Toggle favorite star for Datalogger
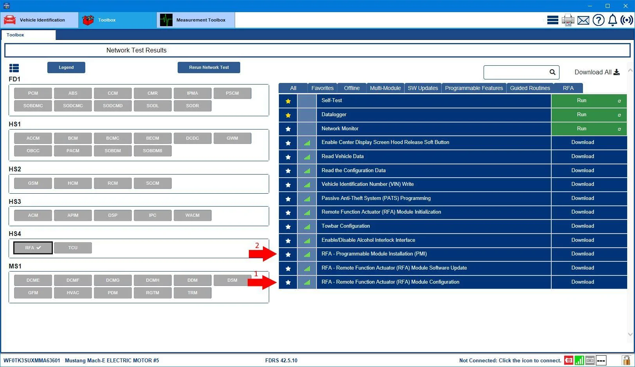This screenshot has width=635, height=367. click(288, 115)
